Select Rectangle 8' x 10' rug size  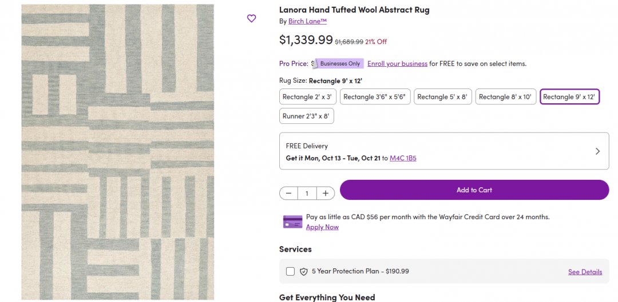click(506, 97)
